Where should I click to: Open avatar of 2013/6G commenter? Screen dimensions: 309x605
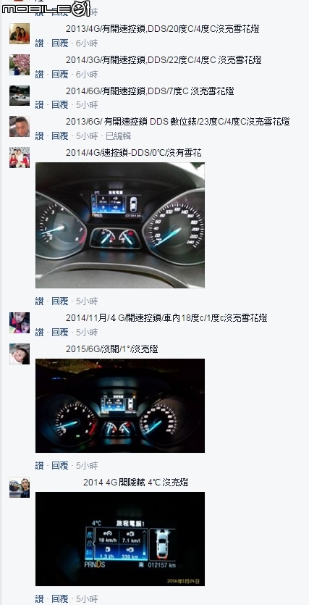(x=20, y=127)
